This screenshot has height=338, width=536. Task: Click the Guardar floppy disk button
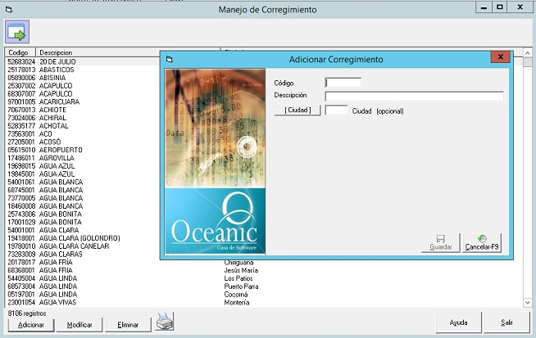click(440, 242)
